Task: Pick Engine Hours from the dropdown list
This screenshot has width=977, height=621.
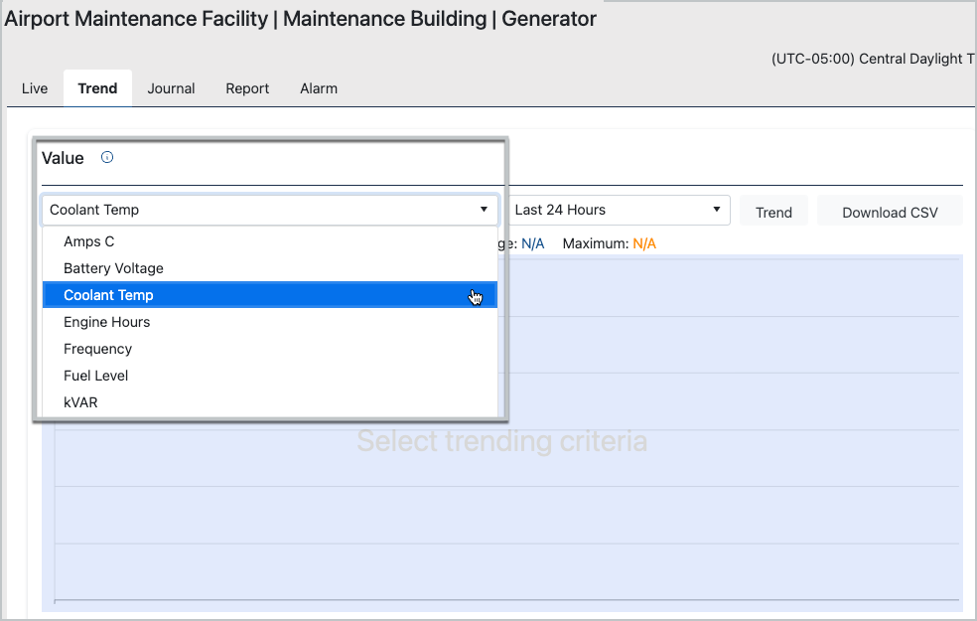Action: pyautogui.click(x=107, y=322)
